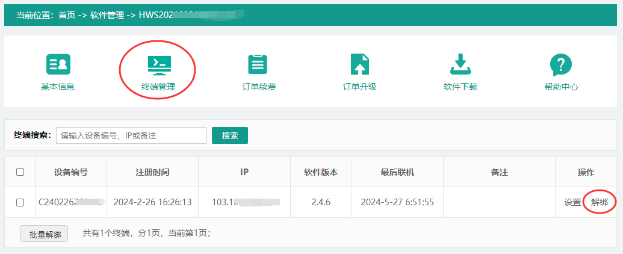The width and height of the screenshot is (623, 254).
Task: Focus the 终端搜索 search input field
Action: click(x=131, y=136)
